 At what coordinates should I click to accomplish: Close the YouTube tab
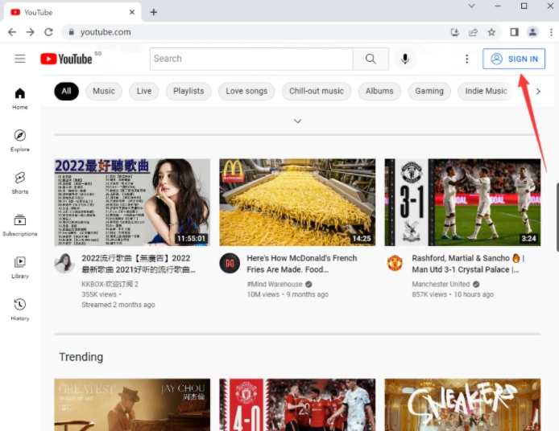(132, 12)
